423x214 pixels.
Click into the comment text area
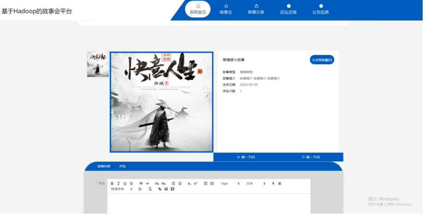point(209,204)
